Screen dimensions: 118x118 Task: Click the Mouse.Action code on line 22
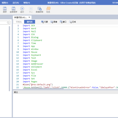pos(70,88)
